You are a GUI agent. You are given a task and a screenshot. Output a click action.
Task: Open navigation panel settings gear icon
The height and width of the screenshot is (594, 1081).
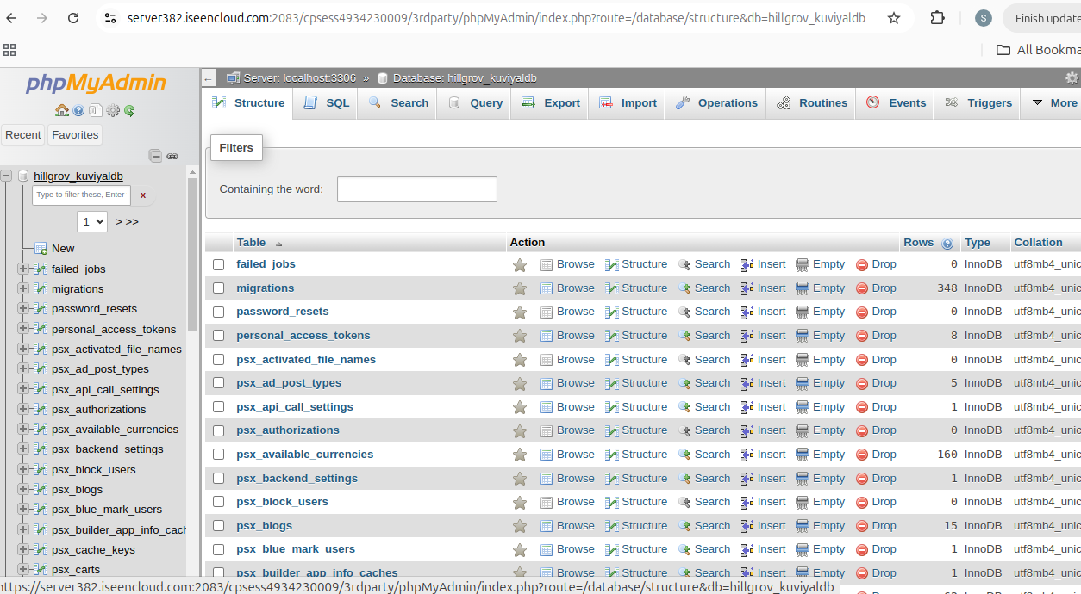pyautogui.click(x=113, y=110)
